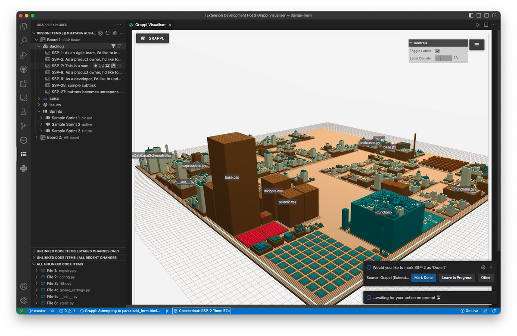Open the Accounts menu icon
Viewport: 517px width, 336px height.
pos(24,286)
